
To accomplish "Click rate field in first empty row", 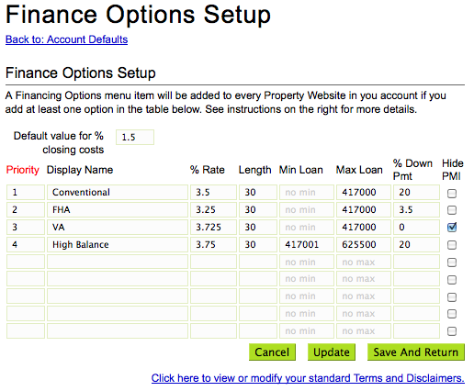I will pyautogui.click(x=213, y=263).
